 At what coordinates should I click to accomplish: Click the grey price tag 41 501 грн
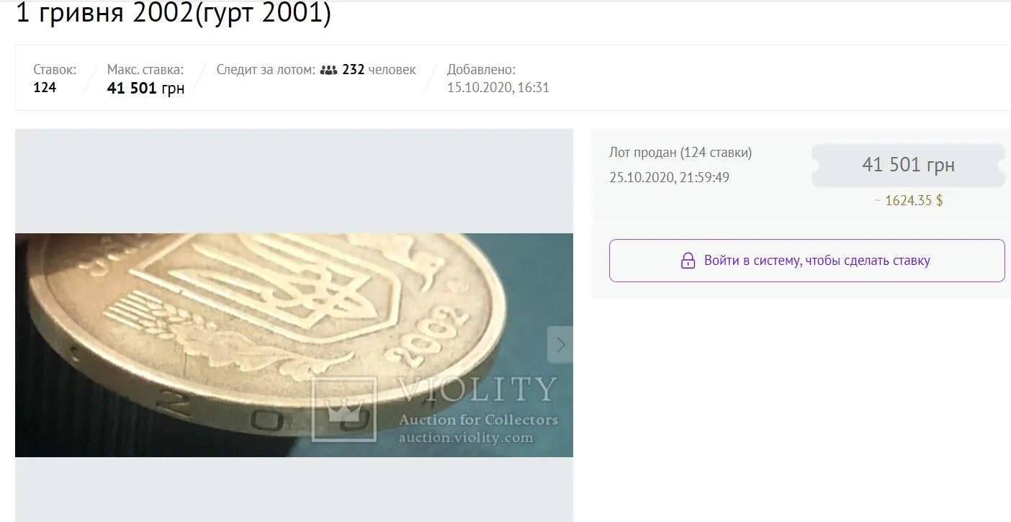pyautogui.click(x=908, y=166)
